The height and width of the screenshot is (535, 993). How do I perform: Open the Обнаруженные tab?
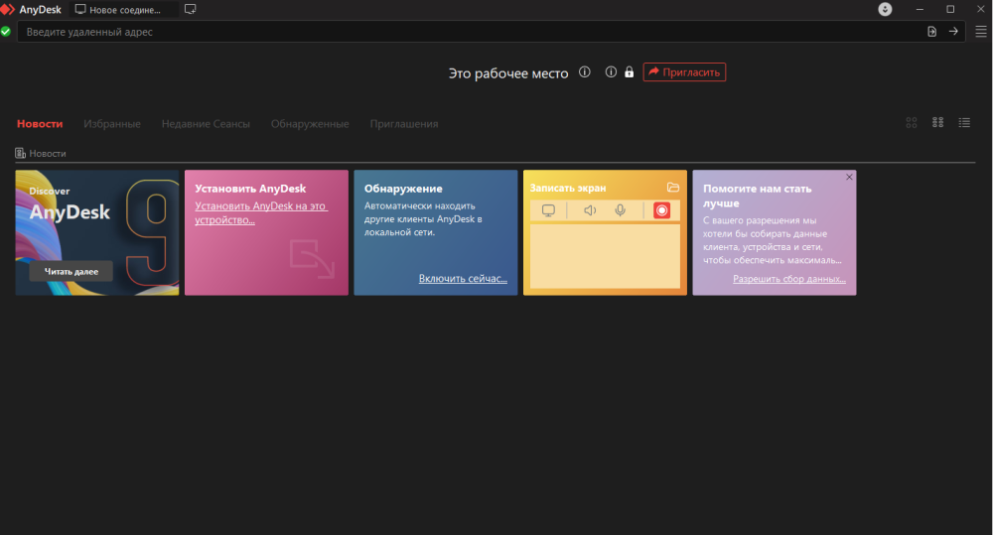(310, 124)
